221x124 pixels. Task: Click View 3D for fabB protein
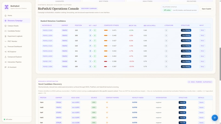click(182, 108)
